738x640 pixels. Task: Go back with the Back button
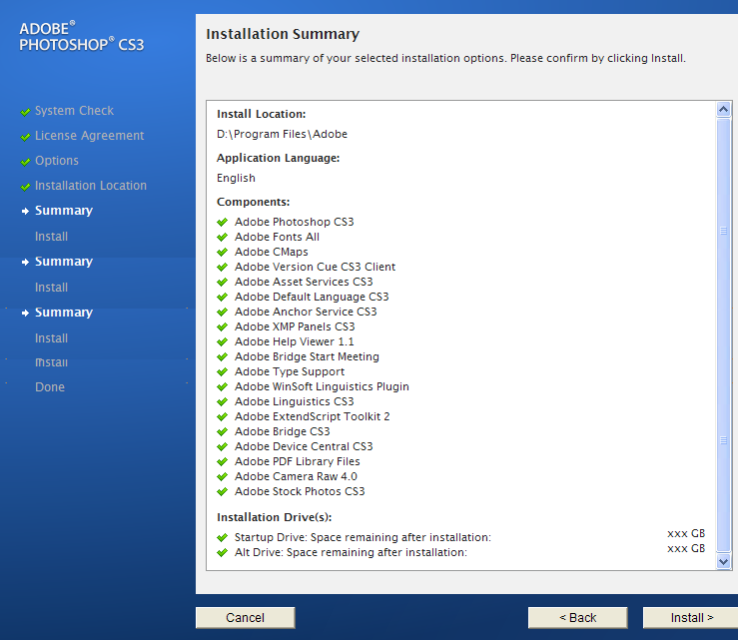coord(577,617)
